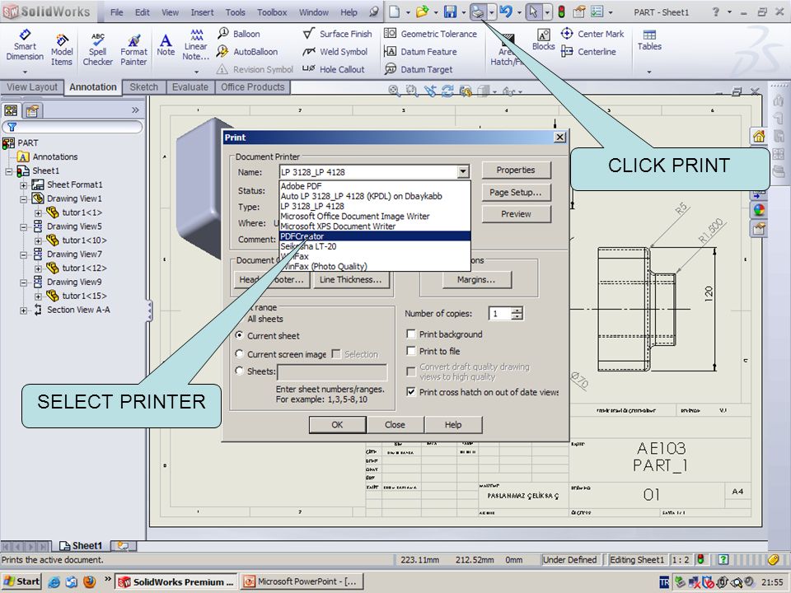Click the New document icon

[394, 11]
